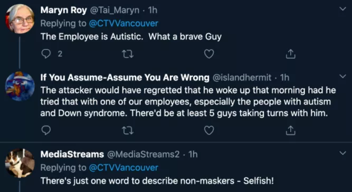
Task: Open the chevron menu on MediaStreams tweet
Action: pyautogui.click(x=343, y=153)
